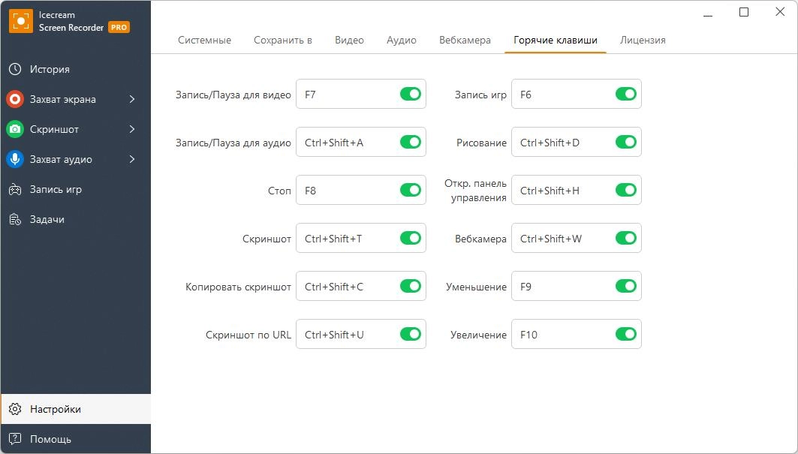
Task: Disable the F7 video record/pause hotkey toggle
Action: [x=411, y=95]
